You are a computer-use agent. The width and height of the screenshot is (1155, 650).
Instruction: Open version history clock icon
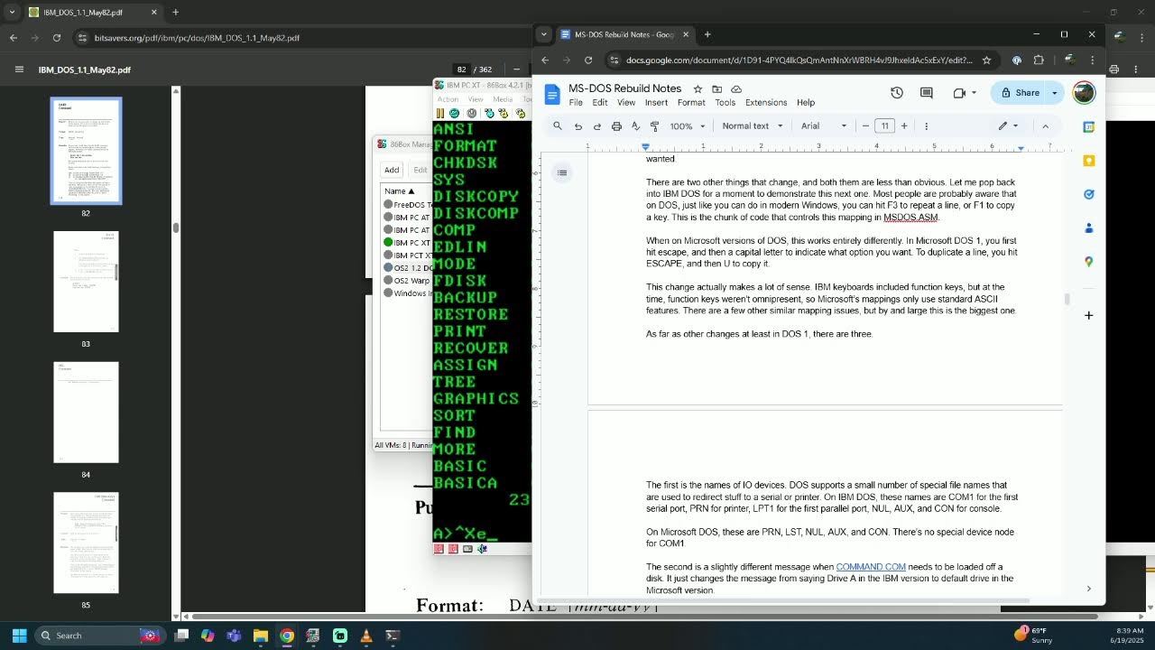[897, 93]
